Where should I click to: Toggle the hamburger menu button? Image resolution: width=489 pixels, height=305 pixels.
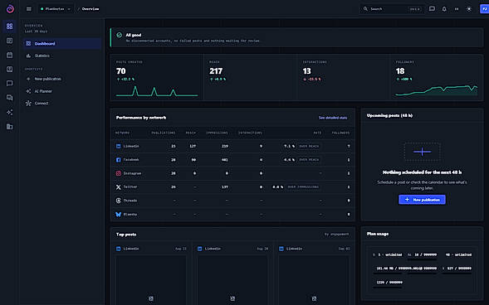(29, 9)
